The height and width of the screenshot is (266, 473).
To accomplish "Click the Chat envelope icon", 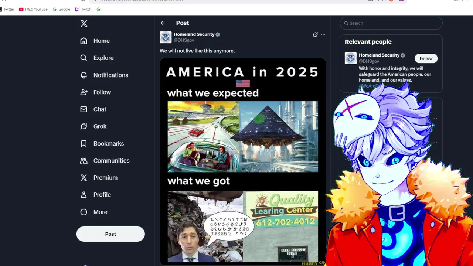I will tap(84, 109).
